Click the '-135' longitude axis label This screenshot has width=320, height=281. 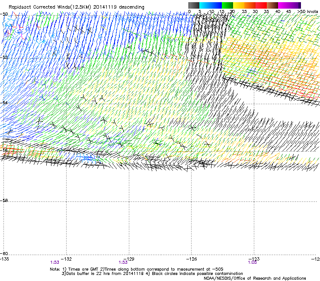pyautogui.click(x=4, y=259)
